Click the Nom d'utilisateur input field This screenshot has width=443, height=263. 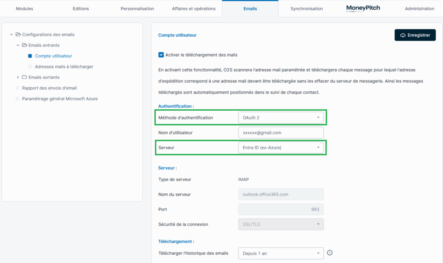point(280,133)
